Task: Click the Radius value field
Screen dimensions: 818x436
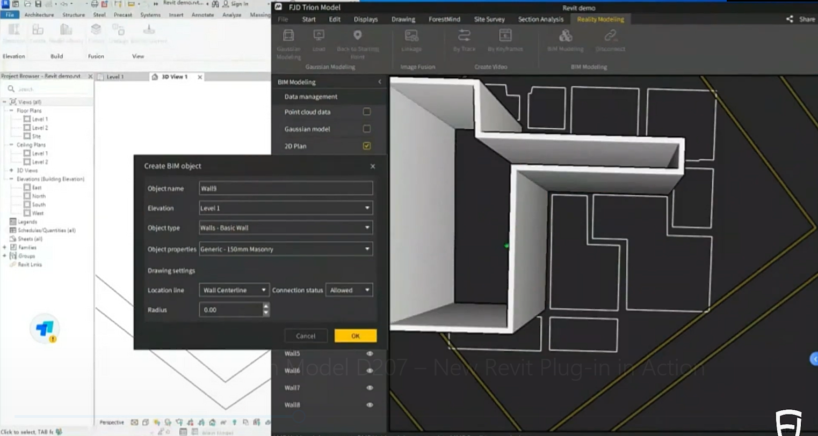Action: click(x=231, y=310)
